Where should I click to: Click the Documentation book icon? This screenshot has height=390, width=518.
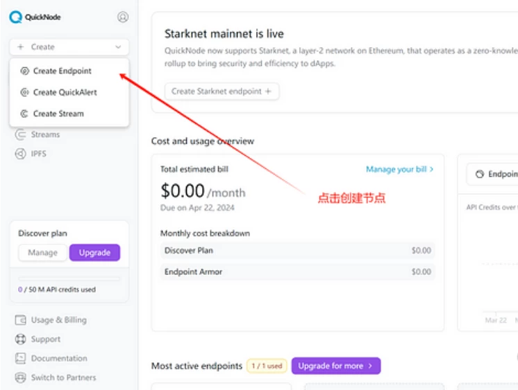[x=20, y=358]
